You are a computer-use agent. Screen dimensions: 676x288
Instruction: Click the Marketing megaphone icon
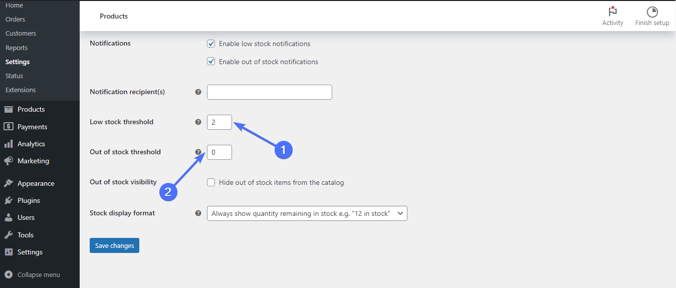pos(9,161)
